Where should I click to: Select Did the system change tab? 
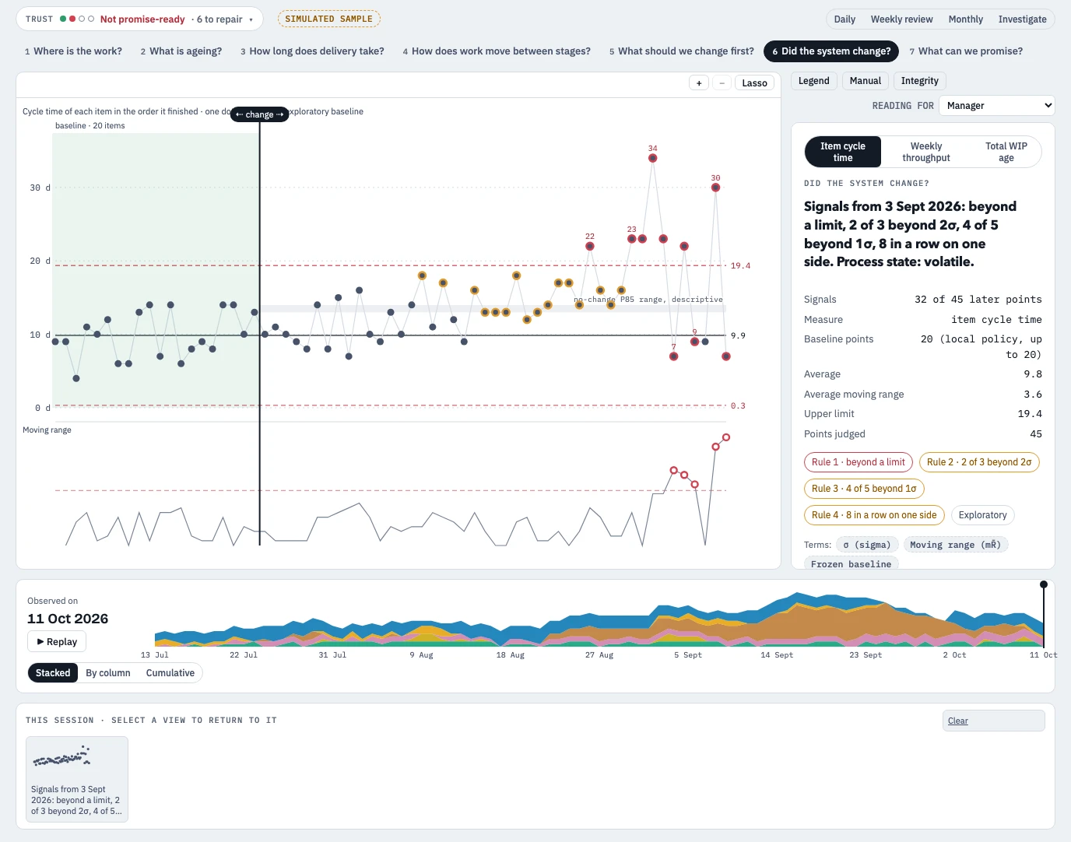pyautogui.click(x=831, y=51)
